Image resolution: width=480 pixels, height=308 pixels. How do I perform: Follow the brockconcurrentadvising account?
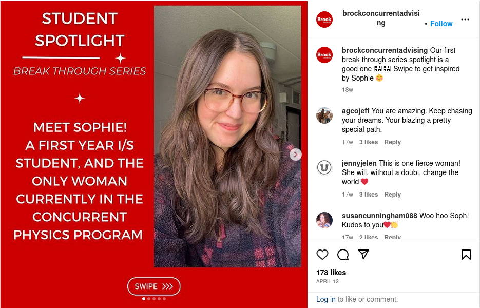441,24
